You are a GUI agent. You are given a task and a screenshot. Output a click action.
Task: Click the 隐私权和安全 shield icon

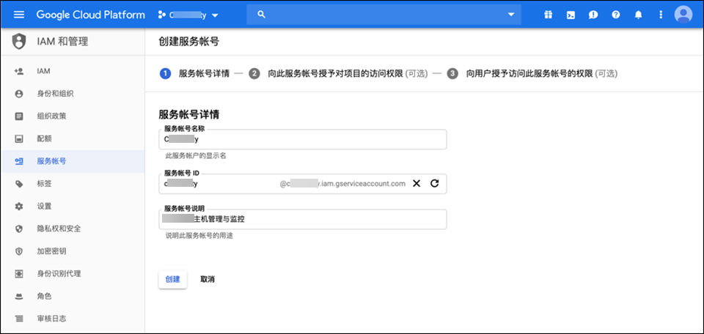19,229
